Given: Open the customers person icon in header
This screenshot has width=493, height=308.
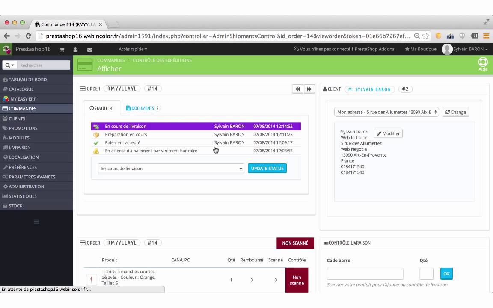Looking at the screenshot, I should (x=75, y=50).
